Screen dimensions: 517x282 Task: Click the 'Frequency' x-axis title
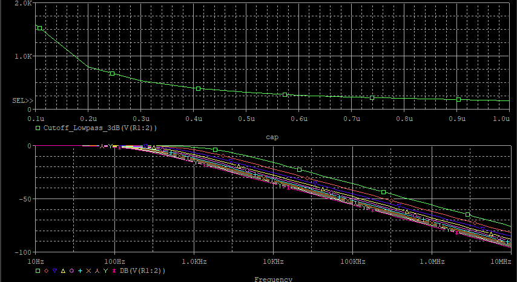pos(274,280)
